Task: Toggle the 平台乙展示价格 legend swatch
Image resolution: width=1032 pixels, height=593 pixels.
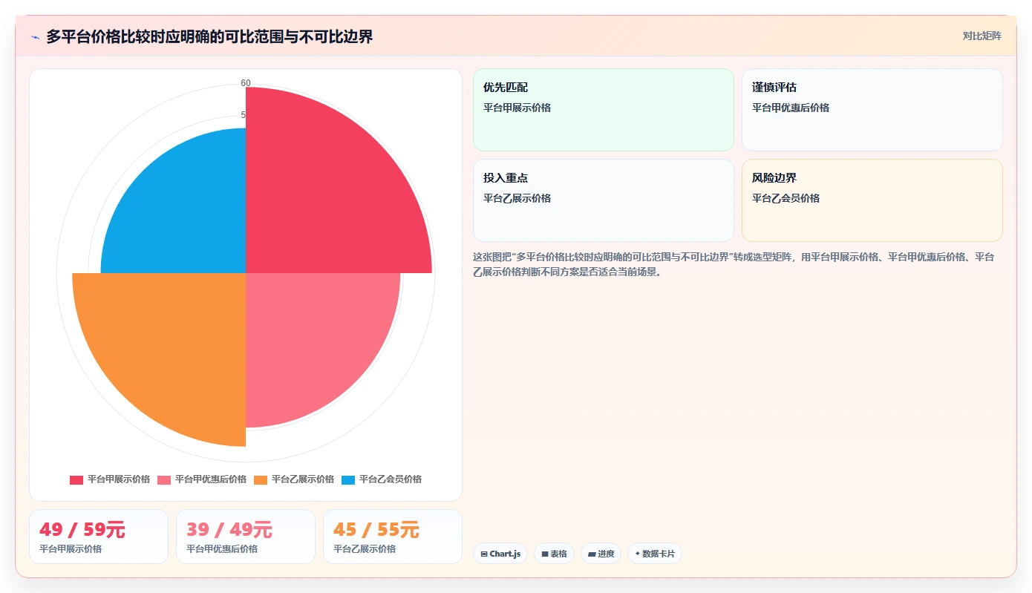Action: click(x=261, y=479)
